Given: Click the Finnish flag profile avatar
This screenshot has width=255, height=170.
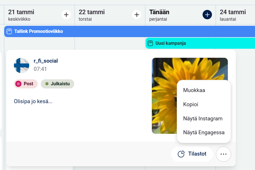Looking at the screenshot, I should 22,65.
